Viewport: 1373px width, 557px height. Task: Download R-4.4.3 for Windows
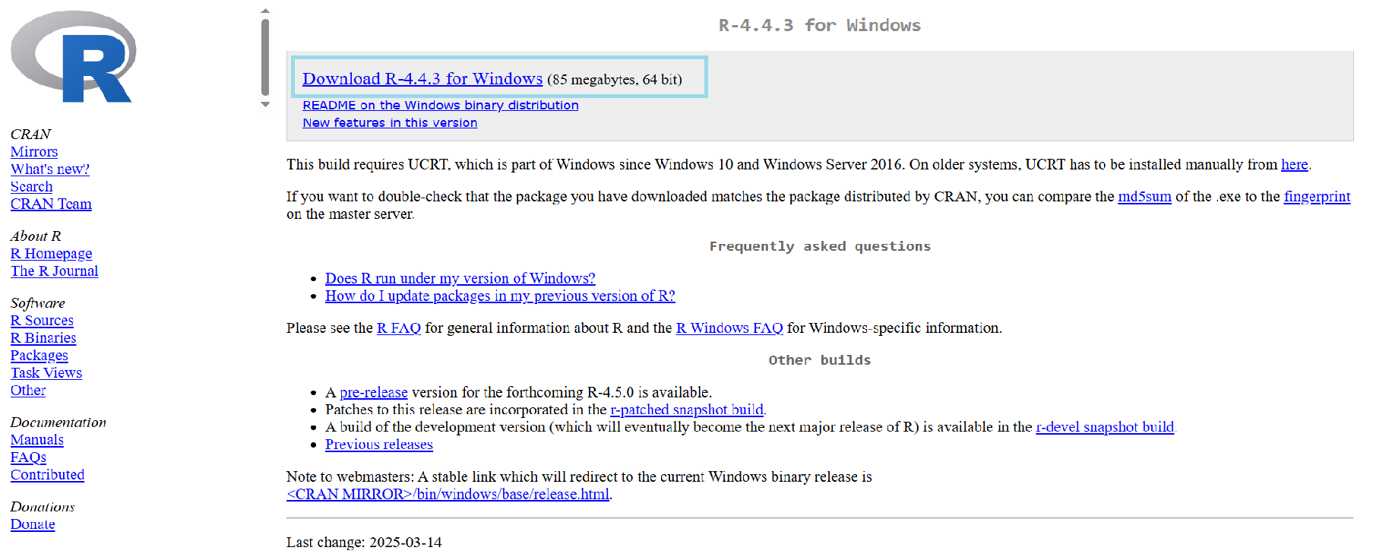pyautogui.click(x=422, y=78)
